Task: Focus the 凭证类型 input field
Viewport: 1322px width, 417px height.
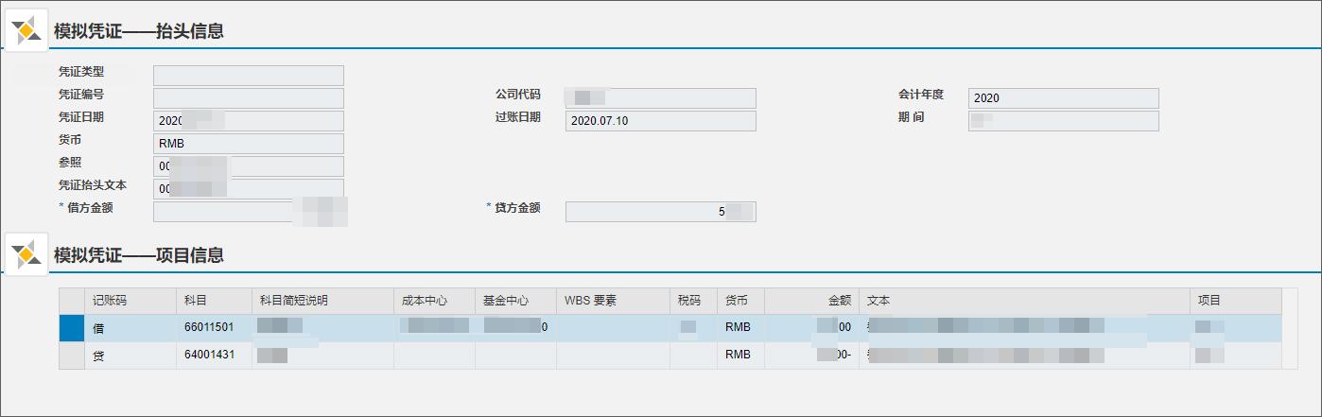Action: (x=248, y=76)
